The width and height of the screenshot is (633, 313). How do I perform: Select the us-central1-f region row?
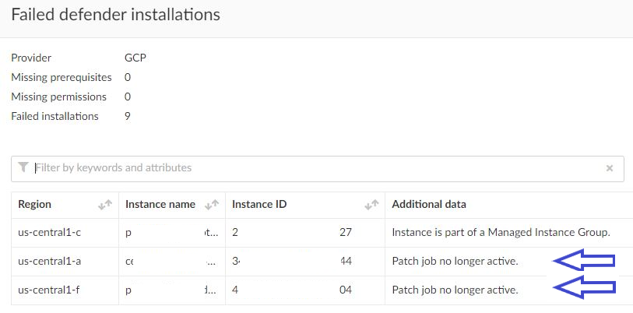49,290
